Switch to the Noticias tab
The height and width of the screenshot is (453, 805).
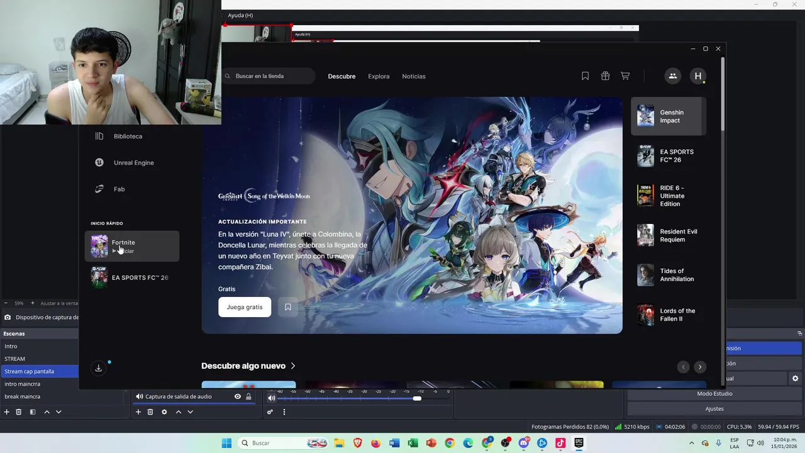point(414,76)
